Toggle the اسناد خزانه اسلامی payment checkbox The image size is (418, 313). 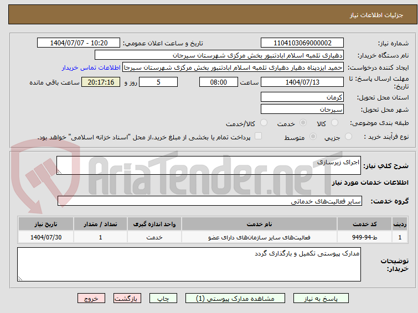(x=258, y=136)
